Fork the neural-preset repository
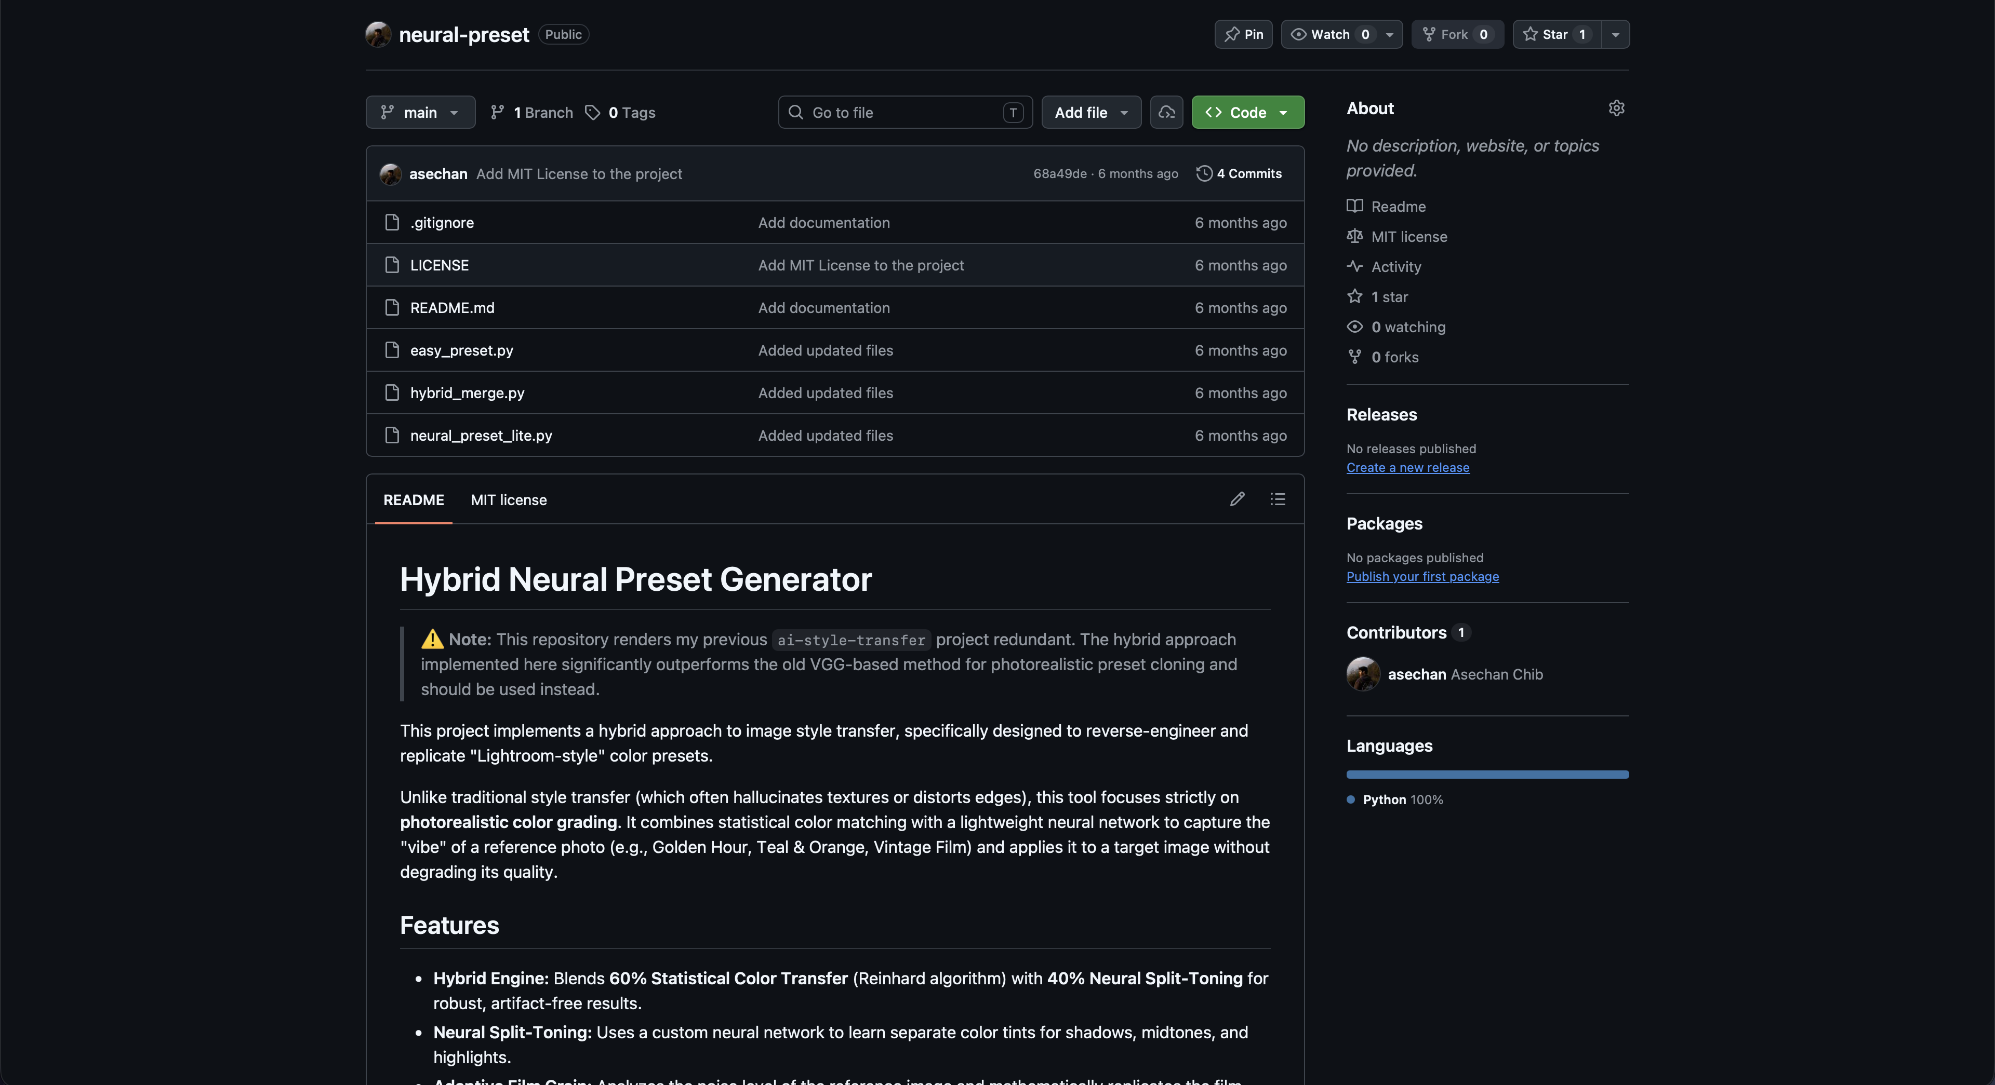 point(1457,34)
